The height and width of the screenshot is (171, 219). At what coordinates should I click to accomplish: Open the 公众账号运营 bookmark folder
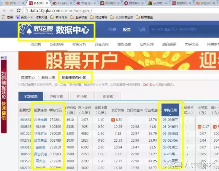(x=121, y=17)
